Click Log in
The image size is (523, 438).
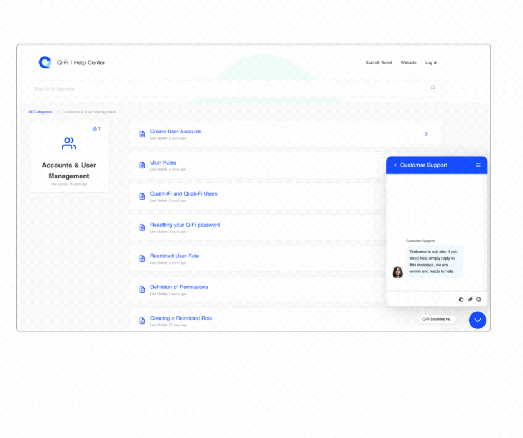[431, 63]
